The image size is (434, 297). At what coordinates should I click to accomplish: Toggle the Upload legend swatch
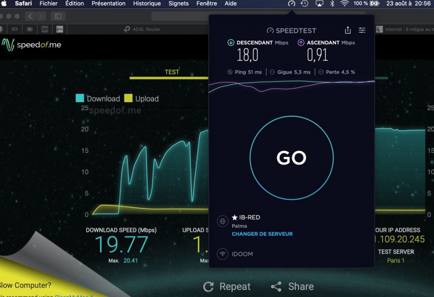tap(128, 99)
